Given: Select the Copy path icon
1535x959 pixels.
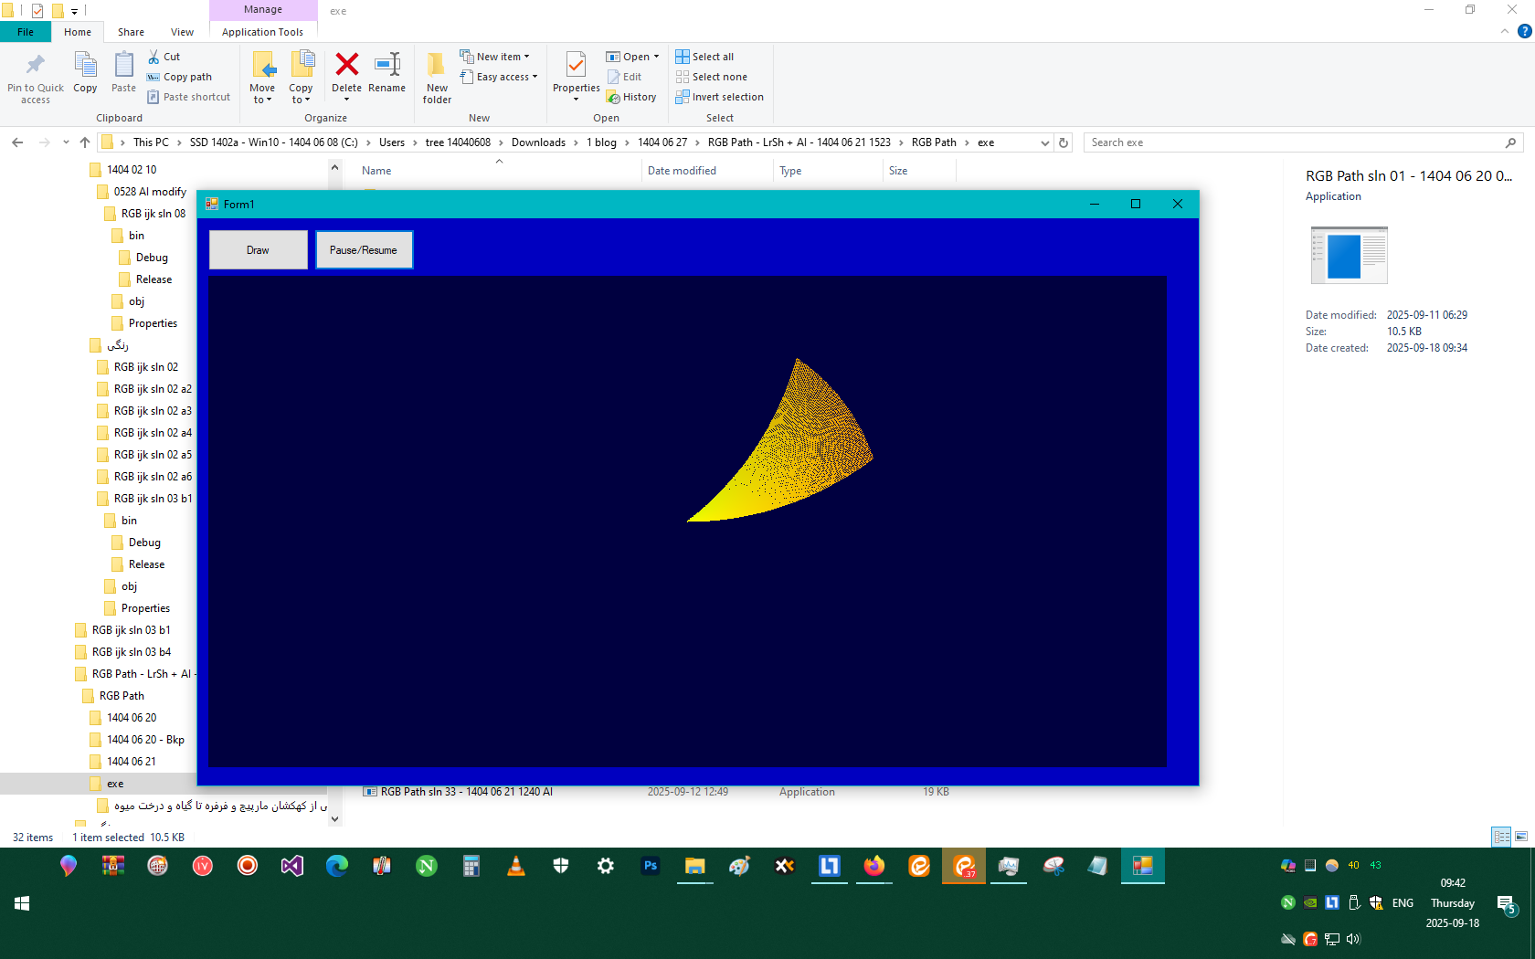Looking at the screenshot, I should pos(153,77).
